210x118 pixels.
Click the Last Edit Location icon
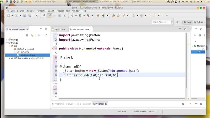(150, 16)
